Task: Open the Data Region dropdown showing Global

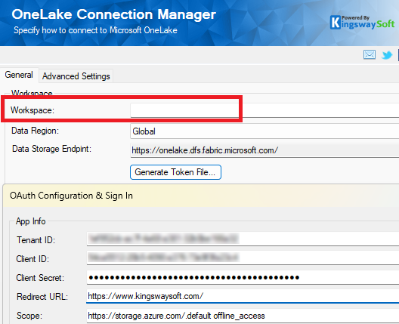Action: [x=264, y=131]
